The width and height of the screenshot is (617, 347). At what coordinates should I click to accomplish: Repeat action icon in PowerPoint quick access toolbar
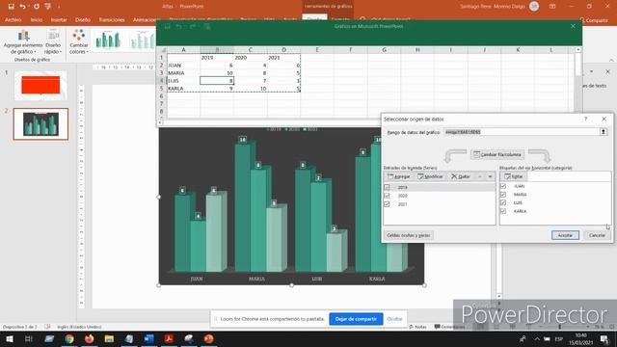pyautogui.click(x=37, y=7)
